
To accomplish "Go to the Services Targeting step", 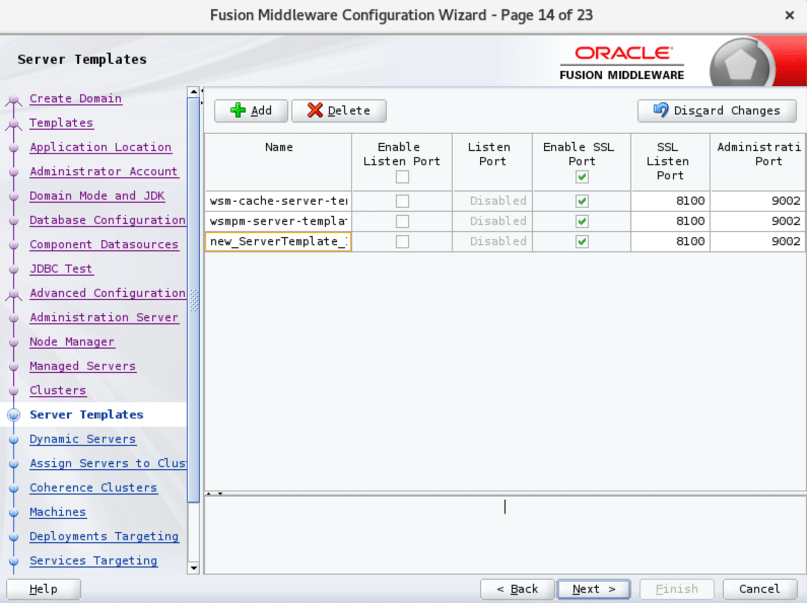I will [94, 561].
